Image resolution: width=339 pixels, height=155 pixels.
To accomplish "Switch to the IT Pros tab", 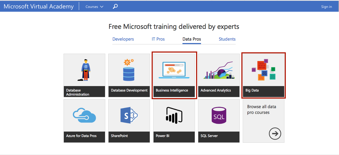I will [158, 39].
